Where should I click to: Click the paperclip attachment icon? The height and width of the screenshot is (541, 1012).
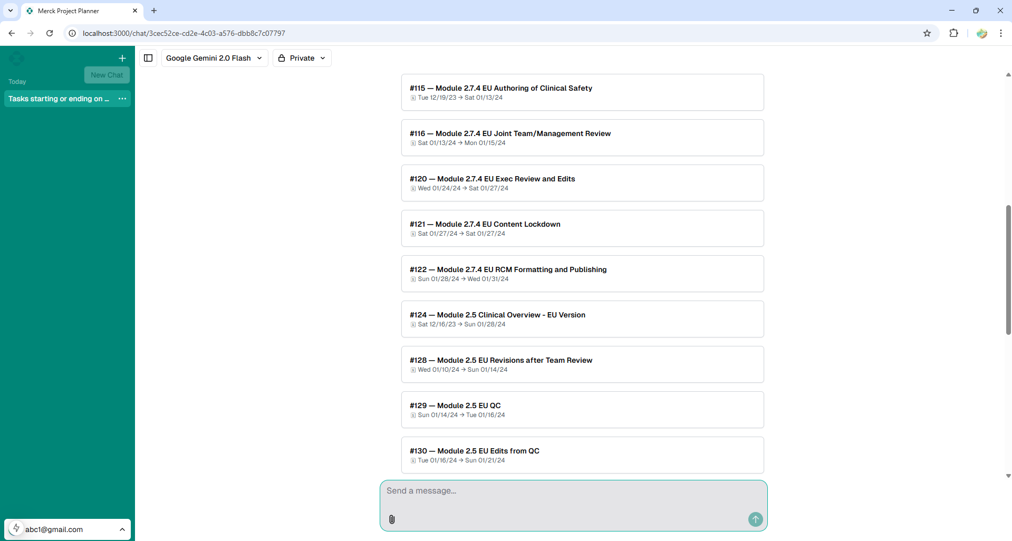392,519
